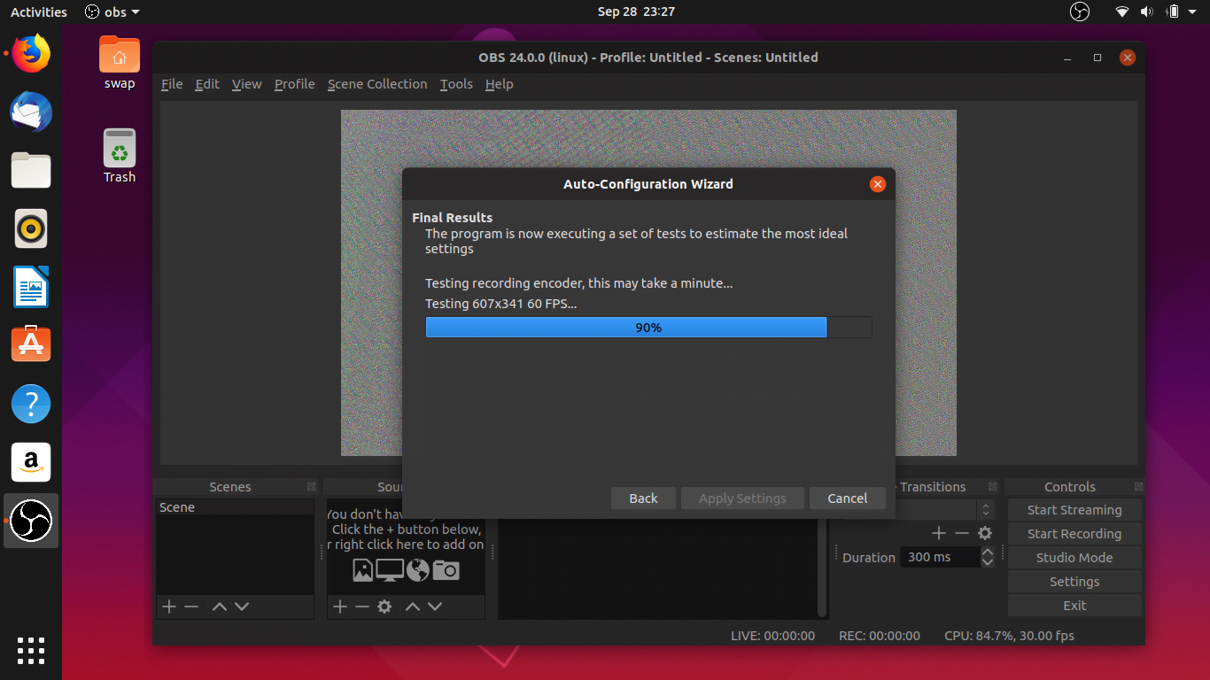Image resolution: width=1210 pixels, height=680 pixels.
Task: Open the Help icon in the dock
Action: pos(31,404)
